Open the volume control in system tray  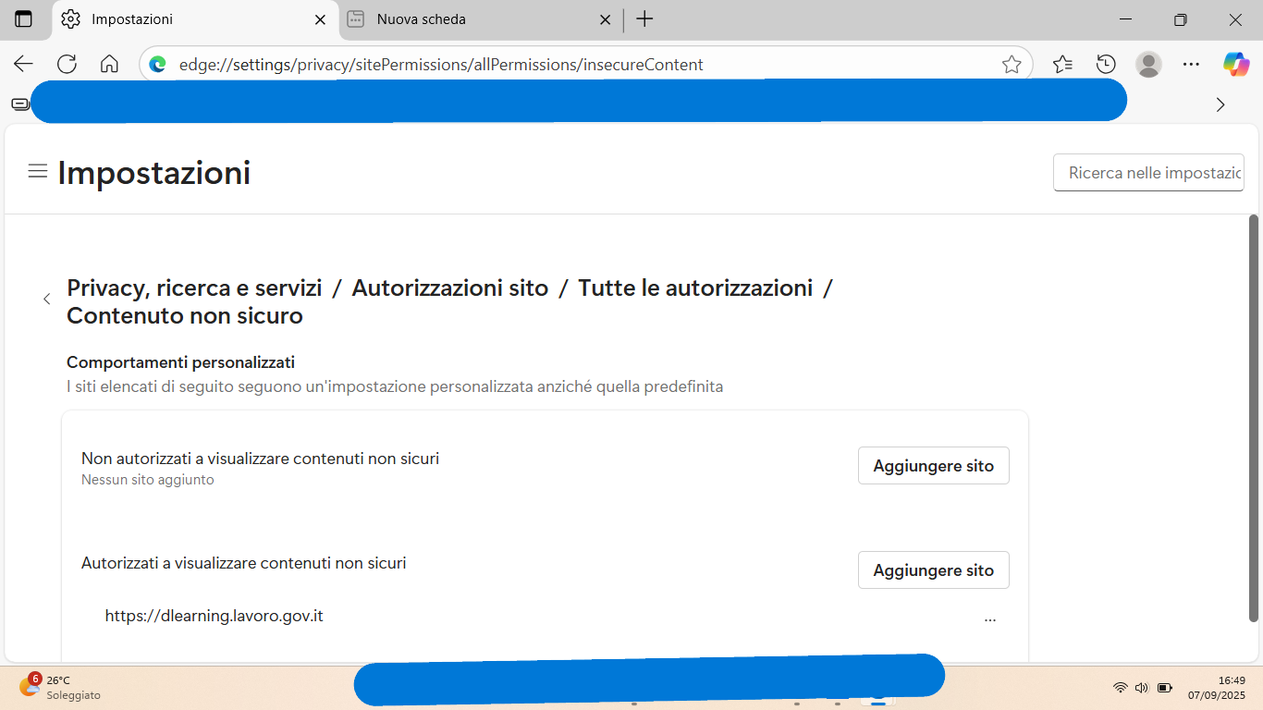(x=1142, y=688)
